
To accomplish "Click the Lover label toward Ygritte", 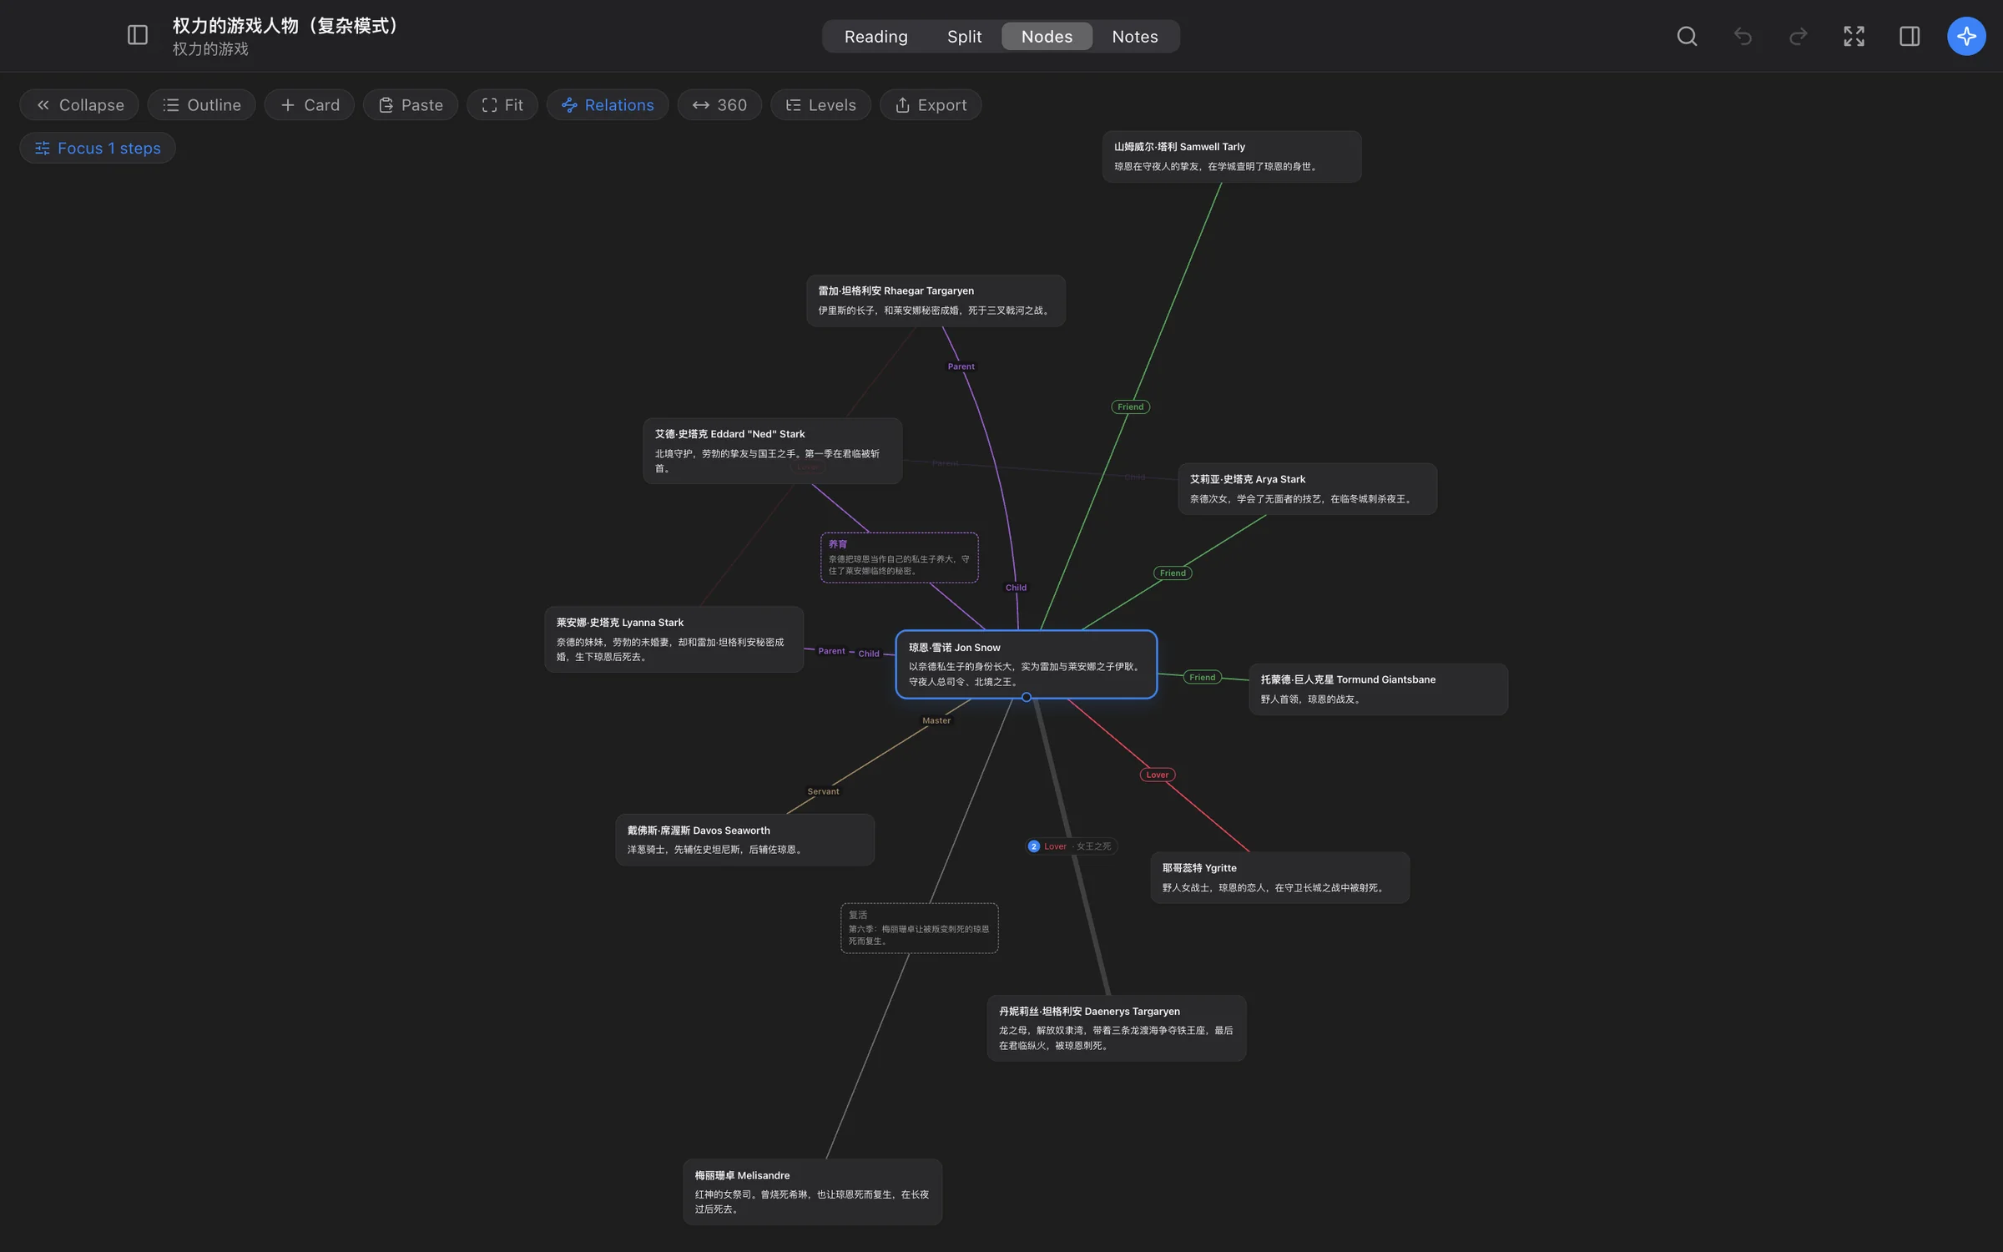I will [1157, 775].
